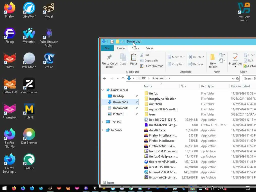256x192 pixels.
Task: Select the linuxmint-22-cinna iso file
Action: [x=163, y=177]
